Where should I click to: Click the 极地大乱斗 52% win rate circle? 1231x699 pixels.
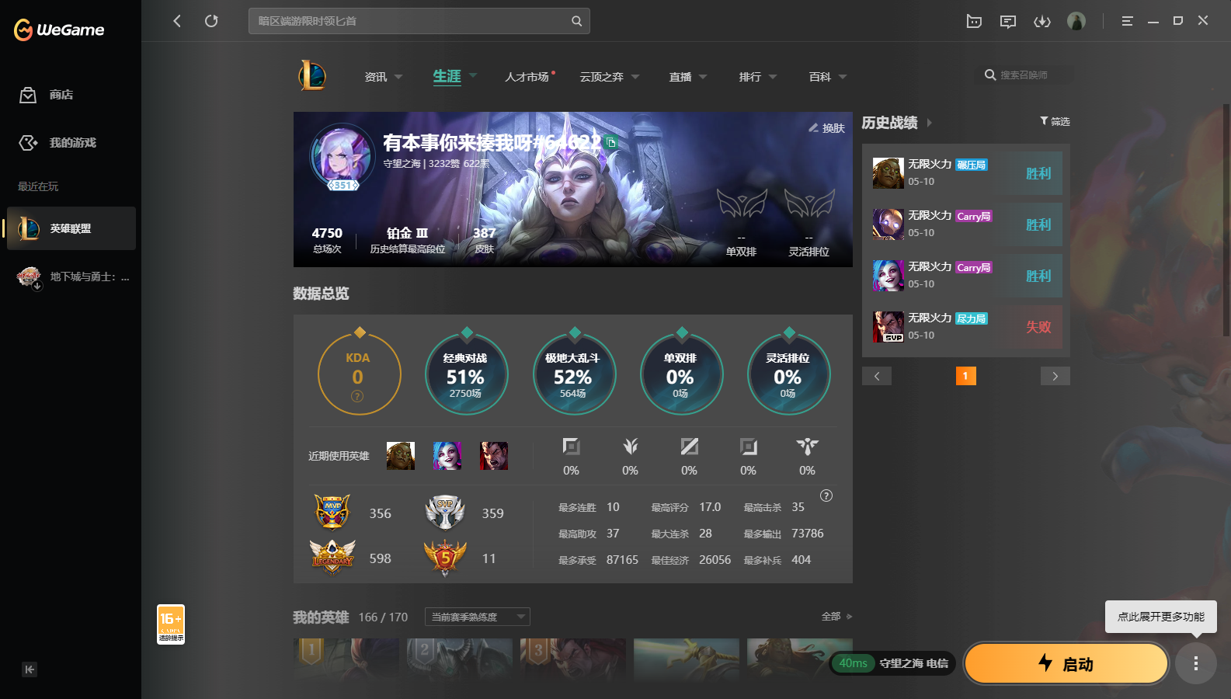[x=573, y=374]
